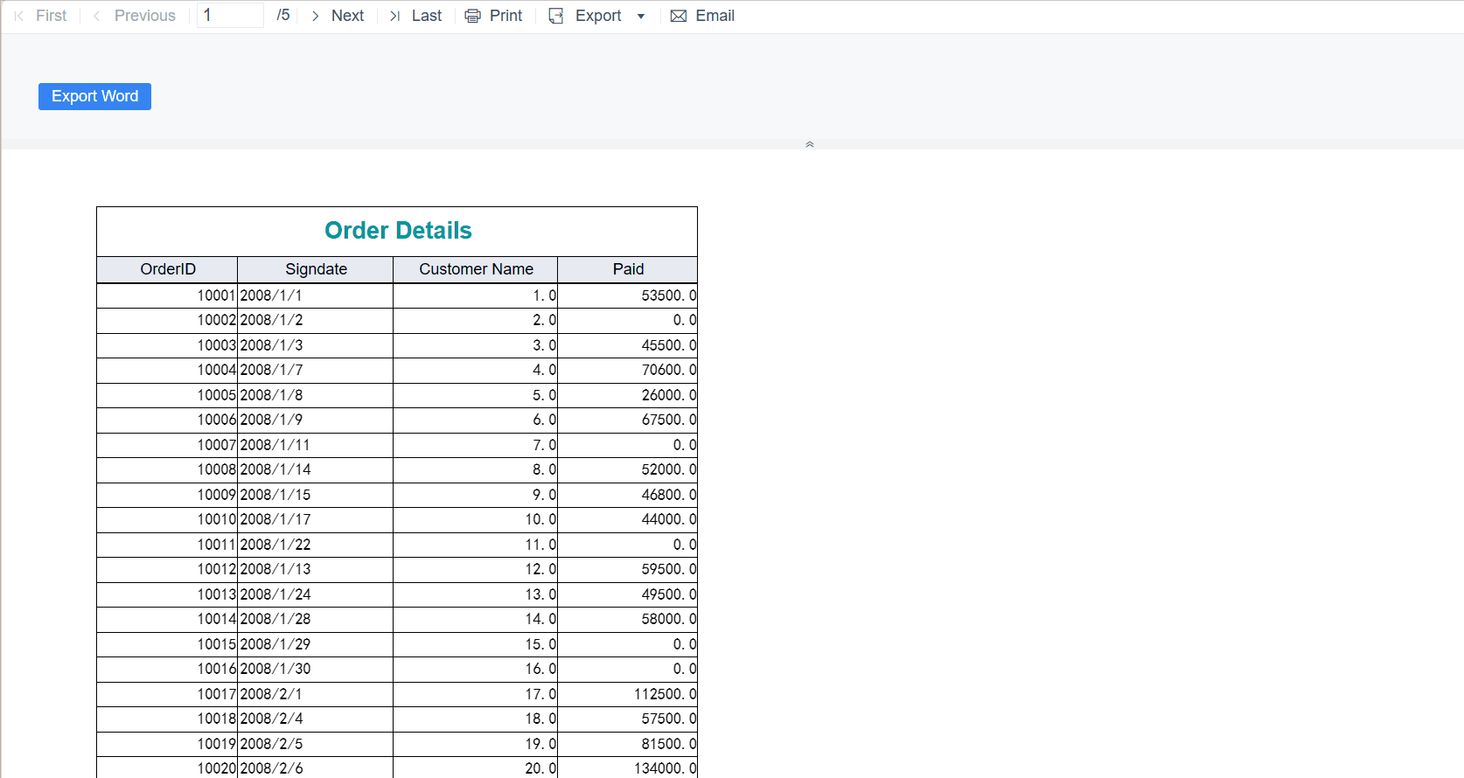
Task: Click the Export Word button
Action: coord(94,96)
